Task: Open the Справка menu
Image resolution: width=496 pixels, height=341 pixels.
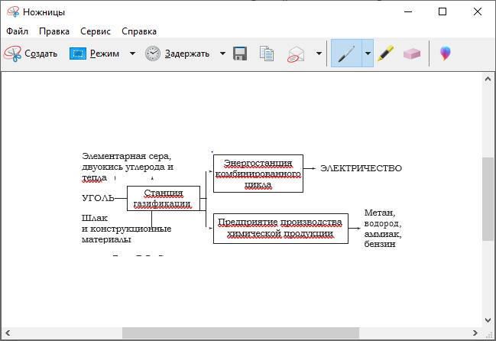Action: click(x=138, y=31)
